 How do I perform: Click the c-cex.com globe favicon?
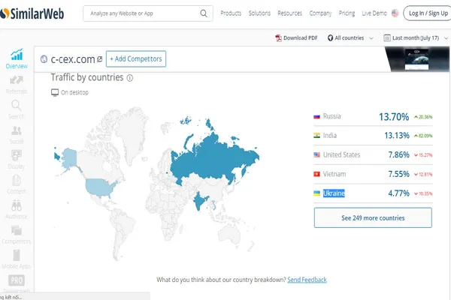[44, 59]
